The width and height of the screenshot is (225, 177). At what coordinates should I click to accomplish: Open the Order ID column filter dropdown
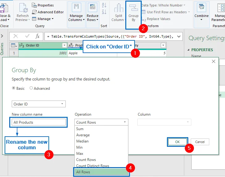[65, 45]
